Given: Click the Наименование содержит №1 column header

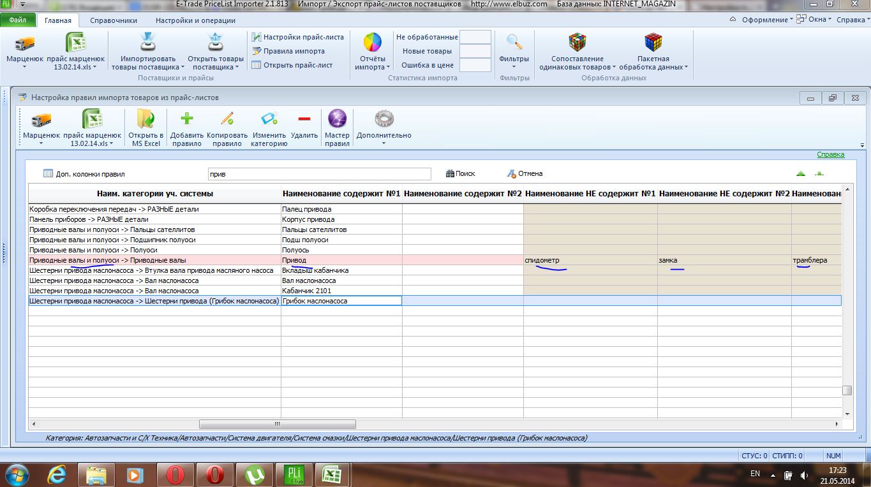Looking at the screenshot, I should 341,193.
